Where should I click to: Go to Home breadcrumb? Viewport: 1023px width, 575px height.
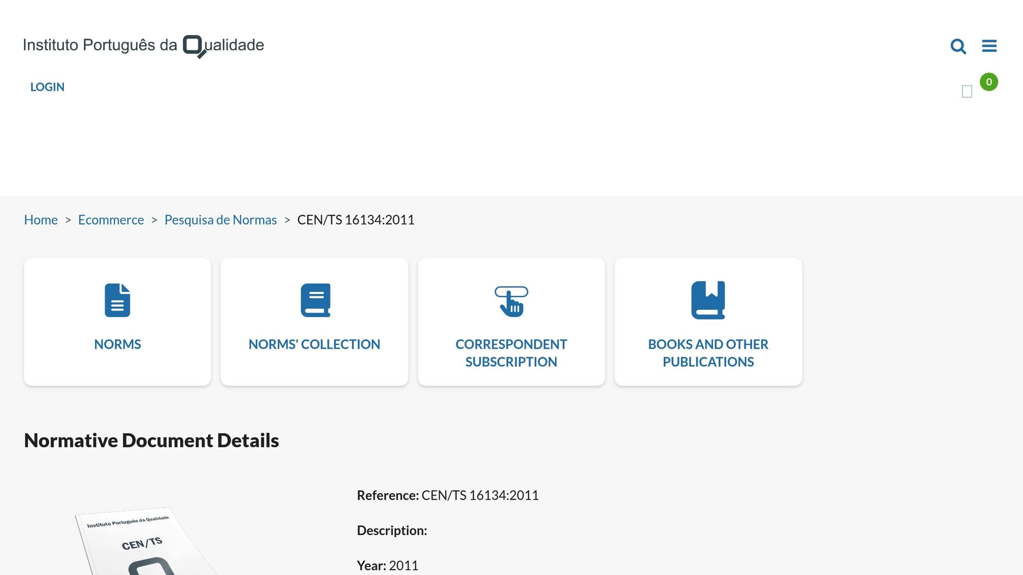point(41,220)
